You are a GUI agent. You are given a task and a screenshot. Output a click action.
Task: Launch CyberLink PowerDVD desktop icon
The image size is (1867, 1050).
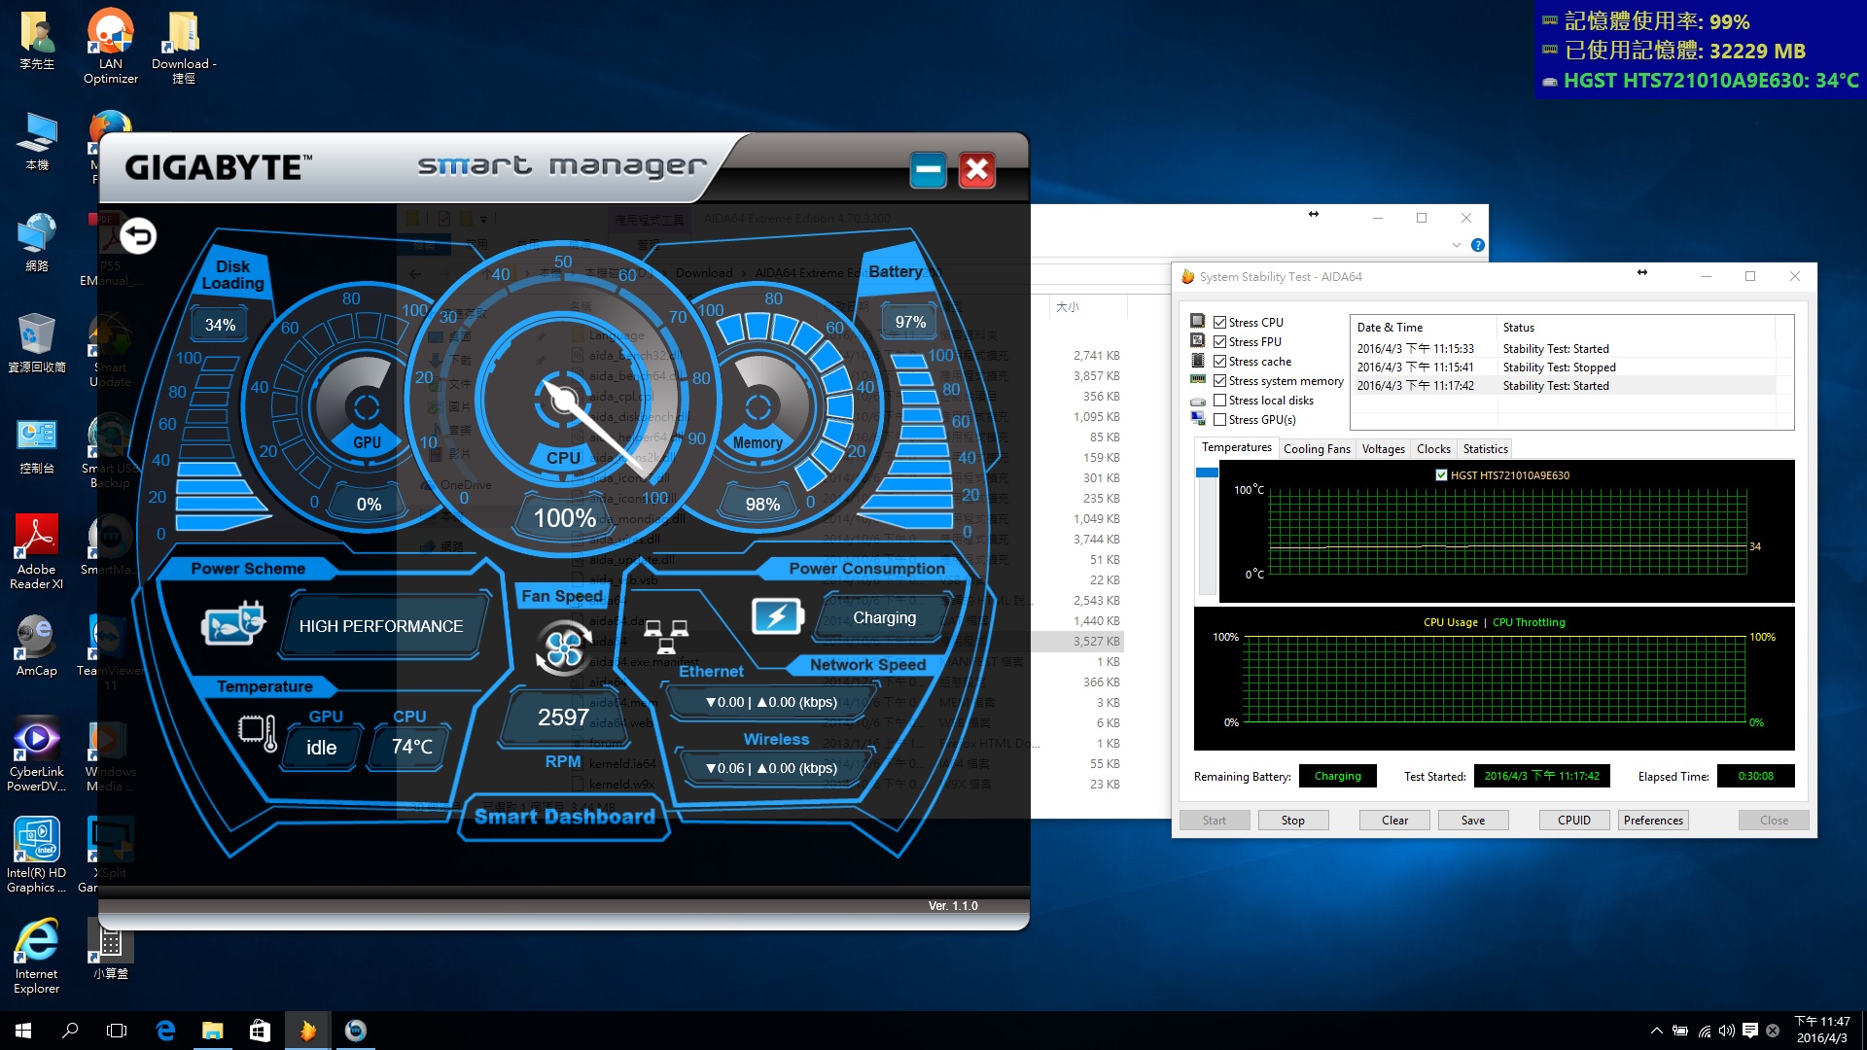(37, 754)
